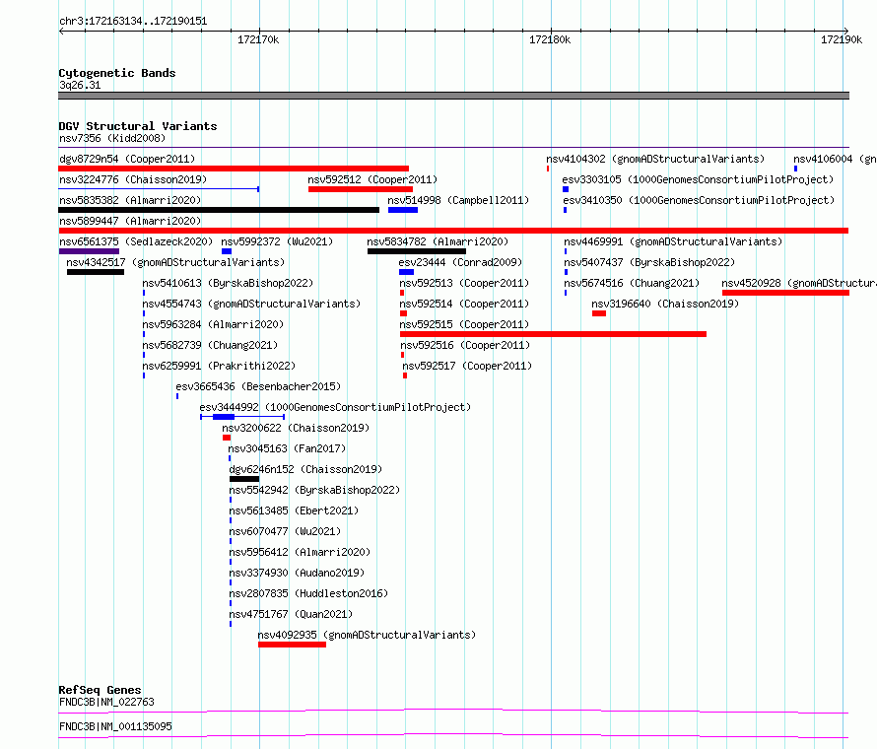Screen dimensions: 877x749
Task: Click the long red bar under nsv592515
Action: click(x=553, y=334)
